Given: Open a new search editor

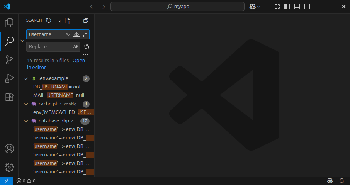Looking at the screenshot, I should 67,20.
